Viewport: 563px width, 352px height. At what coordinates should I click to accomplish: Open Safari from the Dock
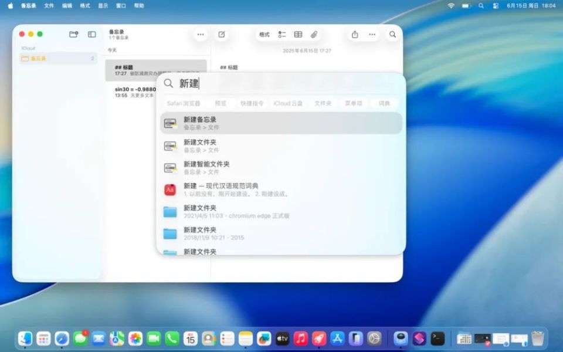[62, 339]
